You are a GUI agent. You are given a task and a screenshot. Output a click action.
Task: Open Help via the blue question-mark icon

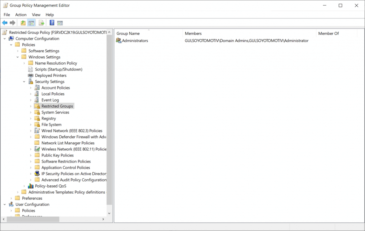tap(52, 23)
